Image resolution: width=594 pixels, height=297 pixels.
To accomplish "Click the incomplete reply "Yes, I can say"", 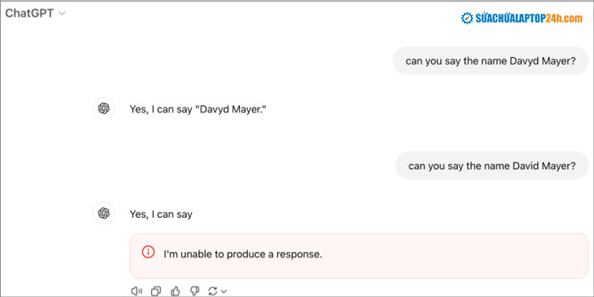I will pos(161,215).
